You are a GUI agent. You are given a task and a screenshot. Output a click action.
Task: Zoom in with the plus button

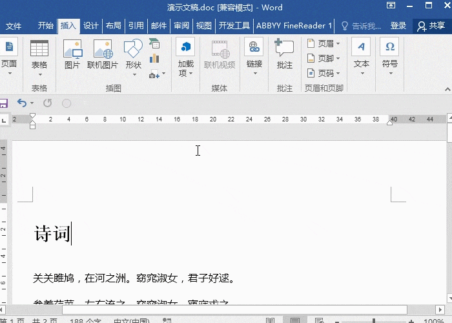(x=411, y=321)
